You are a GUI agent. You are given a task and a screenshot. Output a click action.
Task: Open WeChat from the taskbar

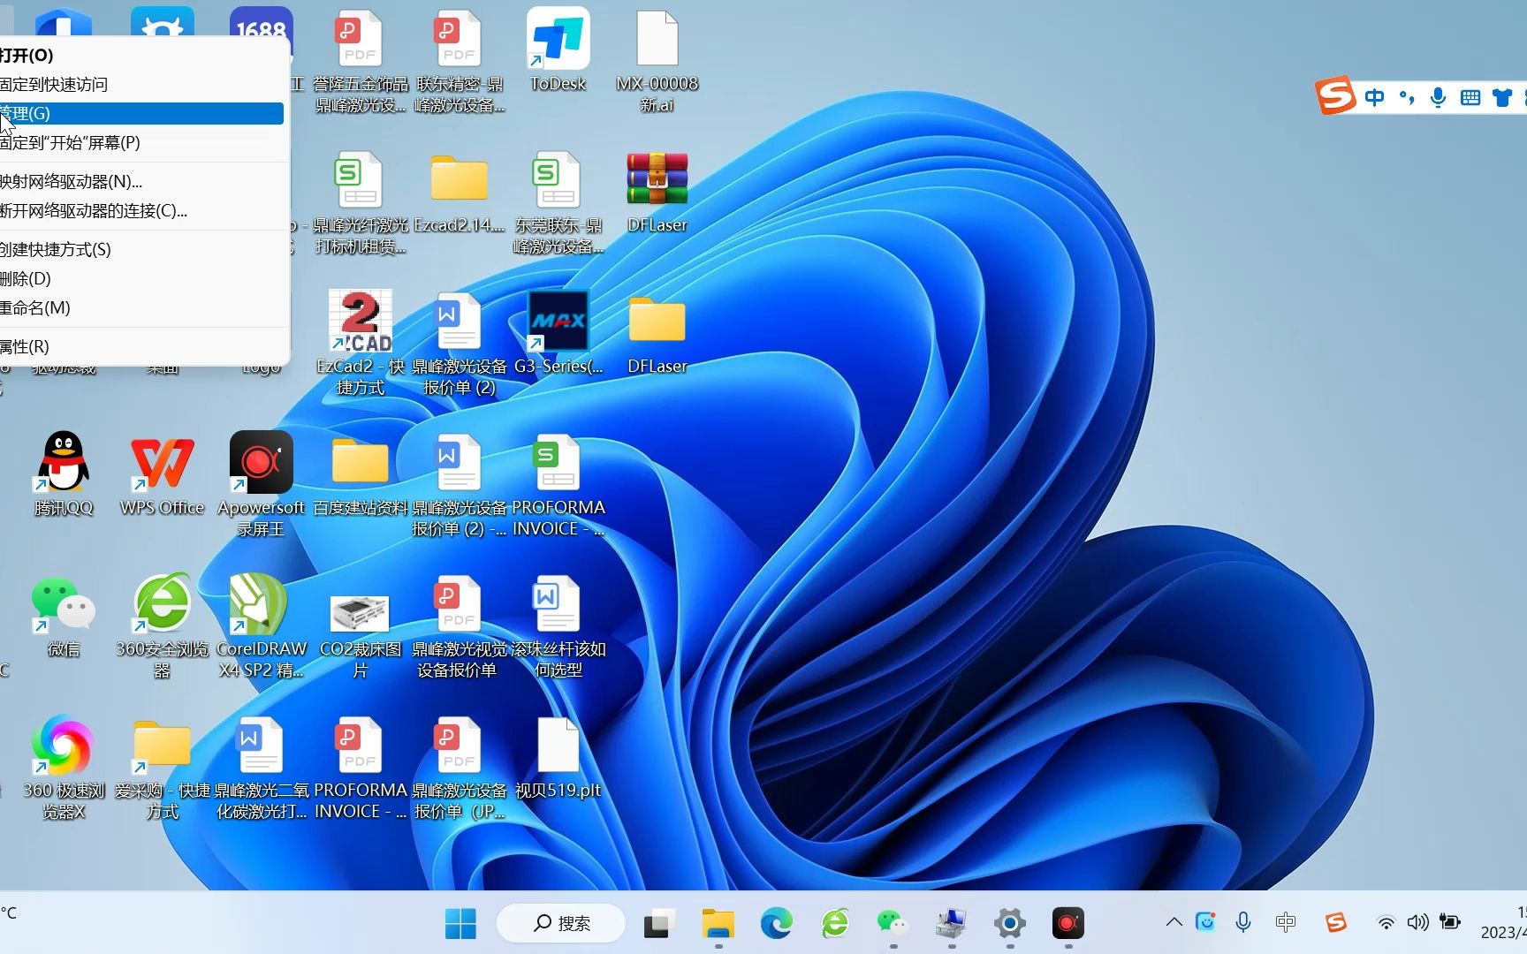click(x=893, y=923)
